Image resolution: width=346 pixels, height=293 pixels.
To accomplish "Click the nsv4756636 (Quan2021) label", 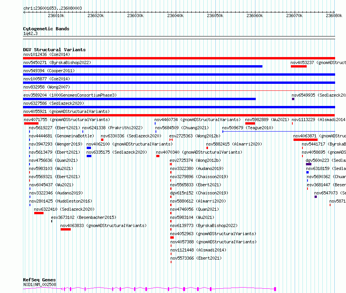I will (x=53, y=160).
